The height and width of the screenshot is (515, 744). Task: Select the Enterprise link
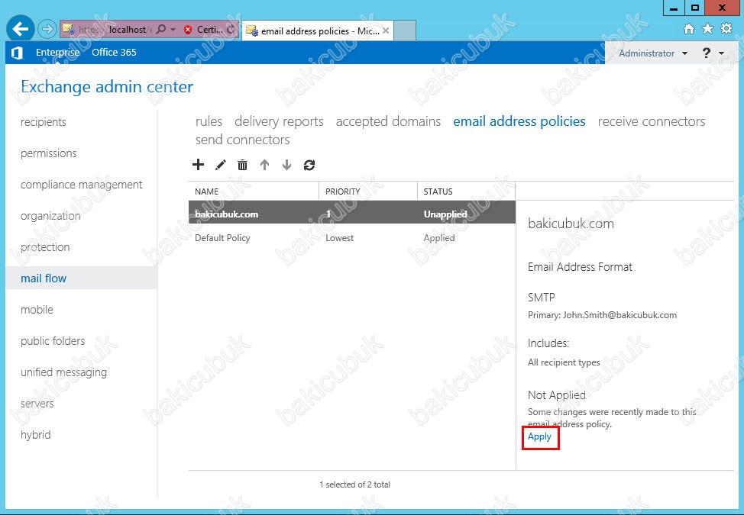[x=58, y=53]
